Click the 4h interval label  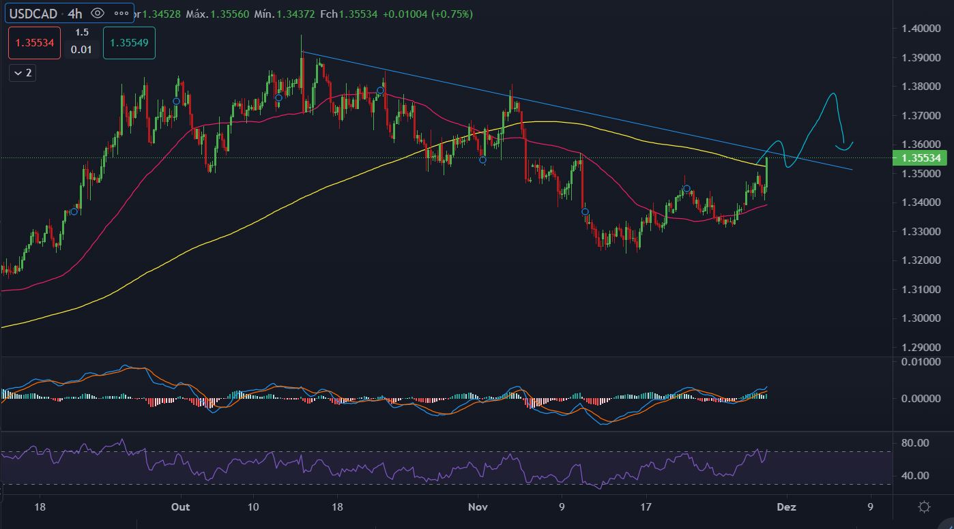(75, 14)
